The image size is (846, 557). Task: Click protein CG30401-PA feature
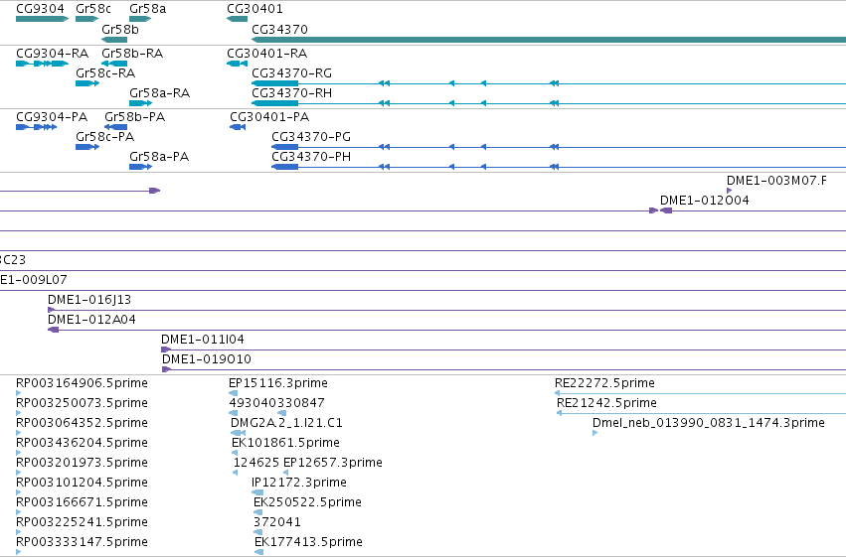point(238,127)
